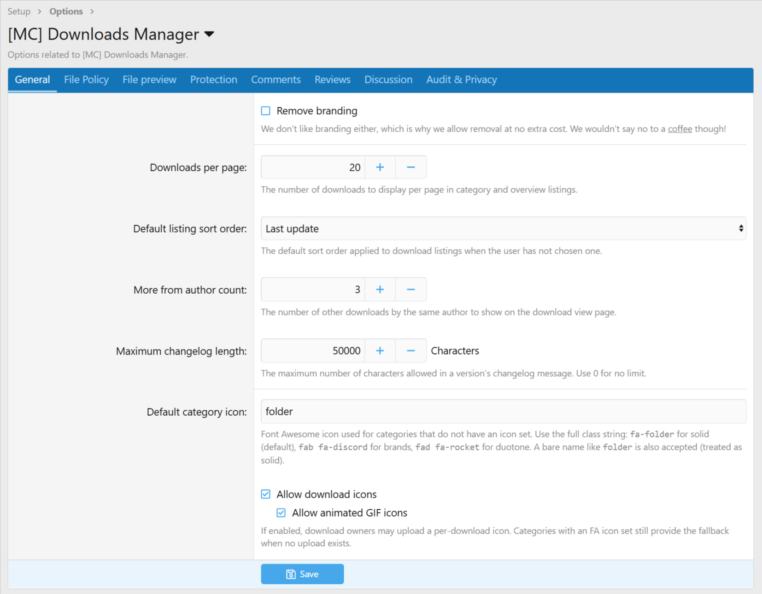Image resolution: width=762 pixels, height=594 pixels.
Task: Open the File preview tab
Action: [149, 80]
